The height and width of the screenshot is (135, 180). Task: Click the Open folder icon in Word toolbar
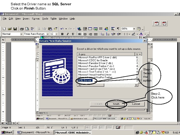tap(10, 29)
